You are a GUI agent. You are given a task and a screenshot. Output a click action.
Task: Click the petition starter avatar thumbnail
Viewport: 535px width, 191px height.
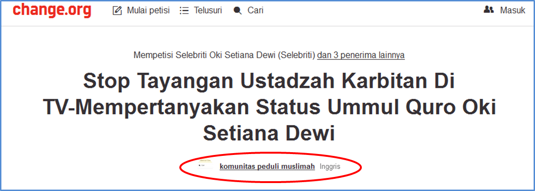click(205, 165)
